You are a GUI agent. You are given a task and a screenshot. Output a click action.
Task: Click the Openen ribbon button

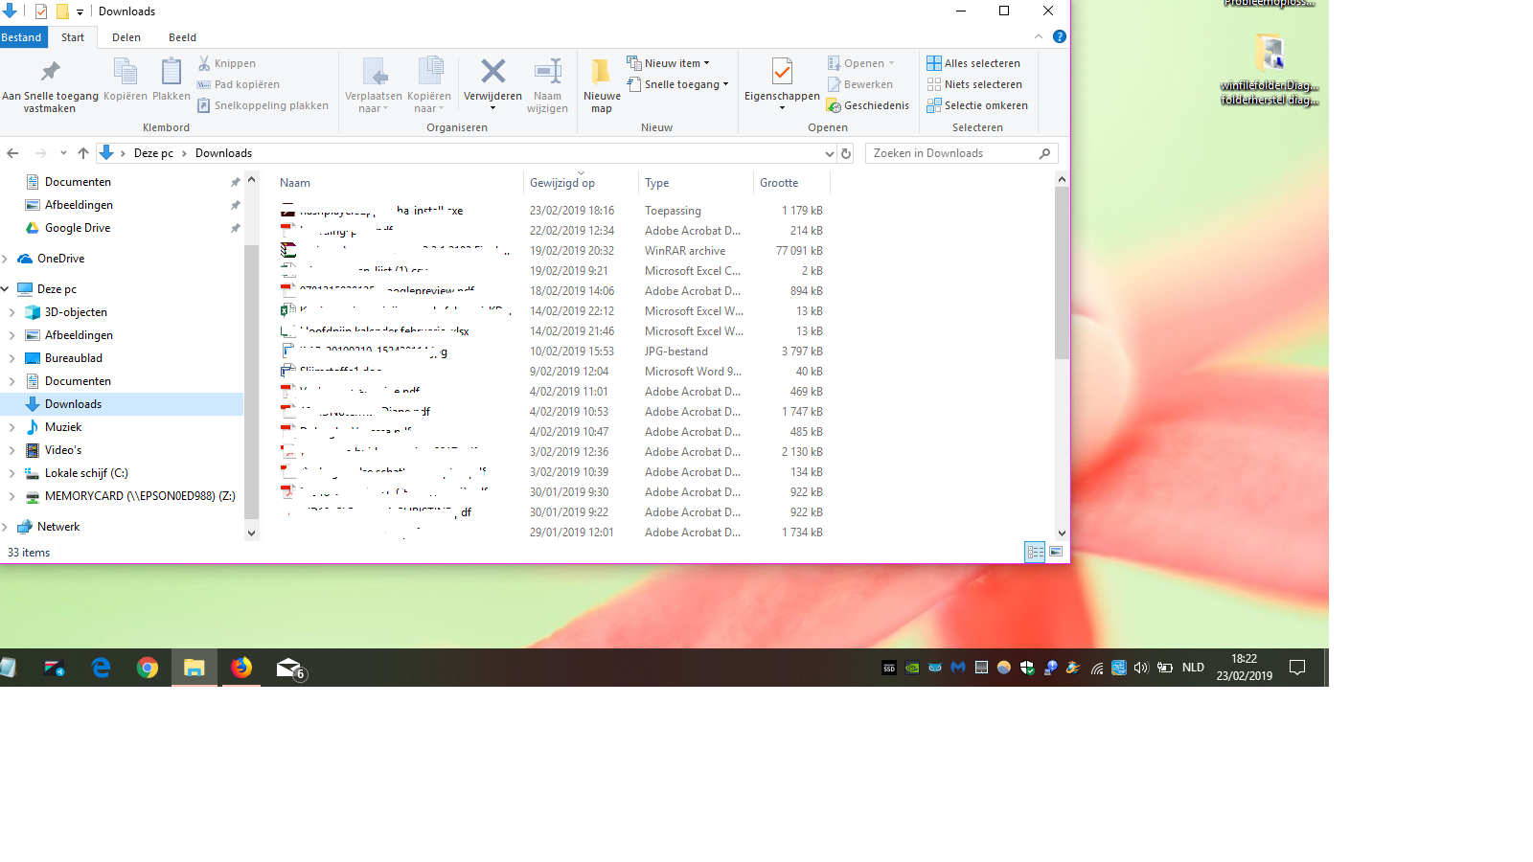pyautogui.click(x=860, y=63)
